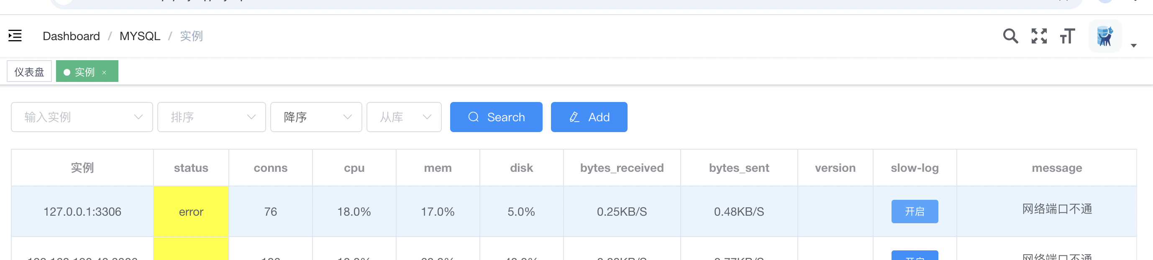Open the global search magnifier
1153x260 pixels.
pyautogui.click(x=1010, y=36)
